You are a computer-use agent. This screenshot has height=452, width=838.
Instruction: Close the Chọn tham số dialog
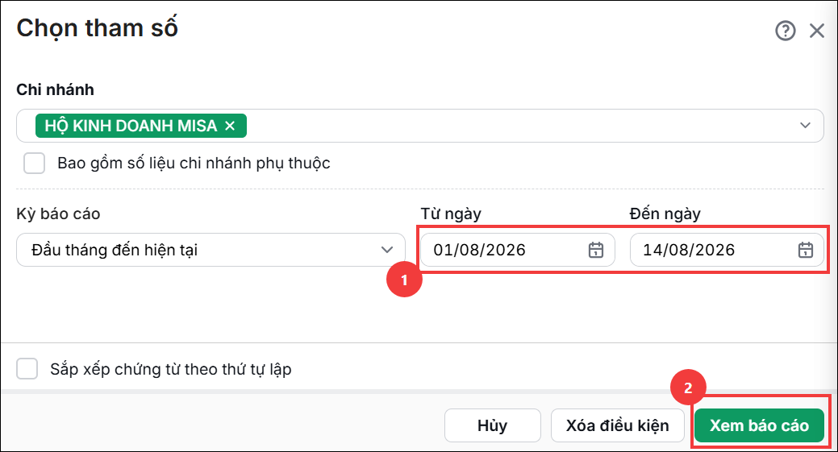(x=816, y=31)
